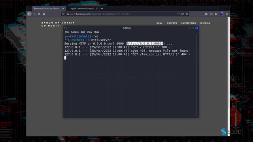This screenshot has height=142, width=253.
Task: Click the 'code 404, message File not found' line
Action: tap(126, 51)
